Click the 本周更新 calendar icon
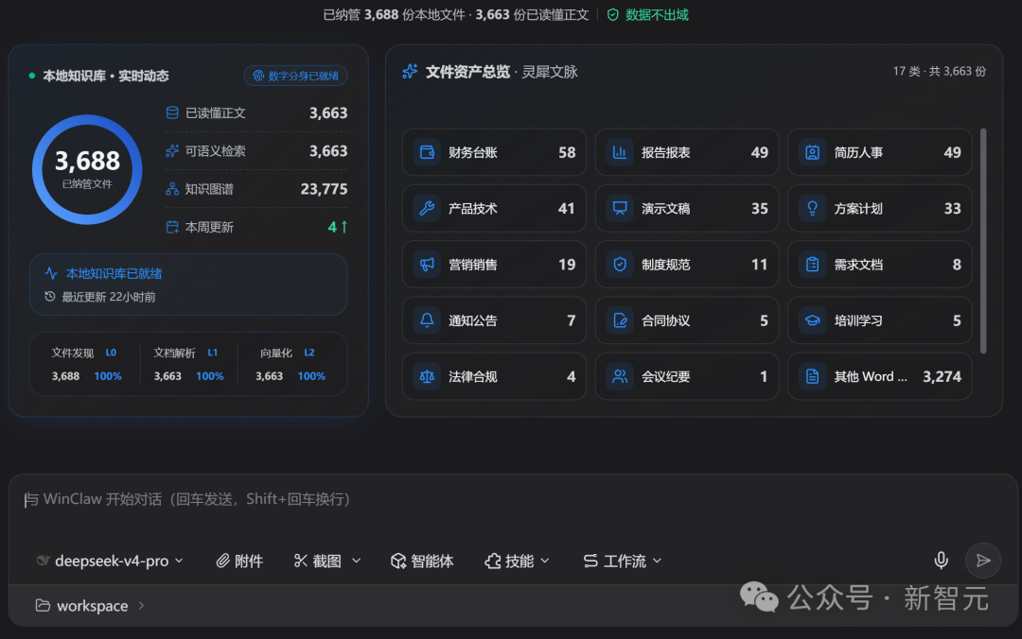Screen dimensions: 1022x639 172,227
